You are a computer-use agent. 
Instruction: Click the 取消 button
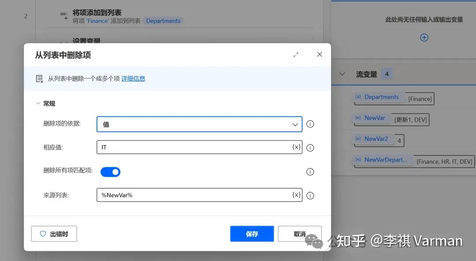coord(300,234)
